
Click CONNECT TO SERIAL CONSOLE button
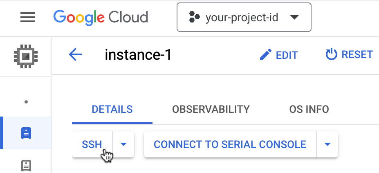230,144
